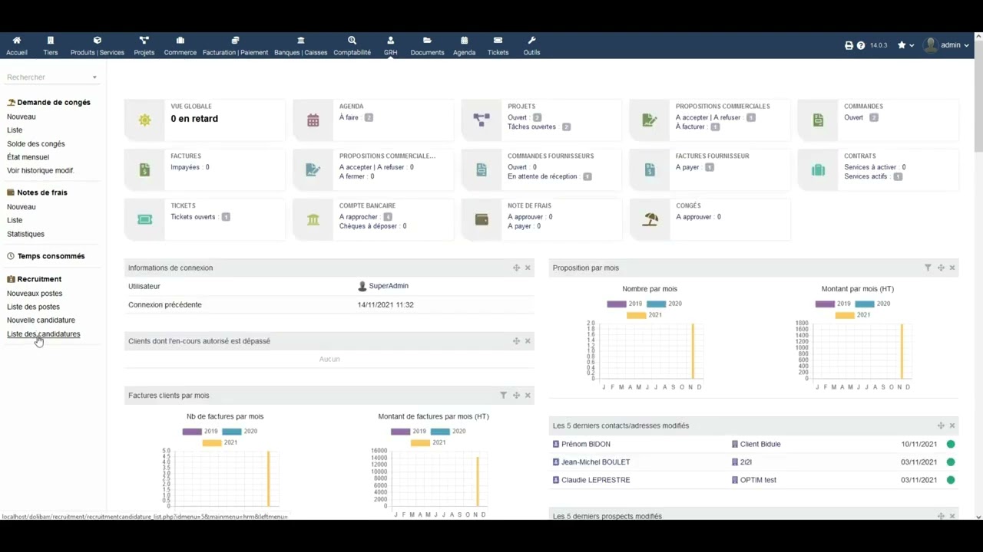Click Nouvelle candidature in Recruitment menu
The image size is (983, 552).
[x=41, y=320]
